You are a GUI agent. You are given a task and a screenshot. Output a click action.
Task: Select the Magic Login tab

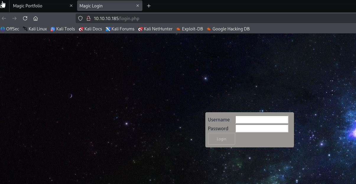click(110, 6)
